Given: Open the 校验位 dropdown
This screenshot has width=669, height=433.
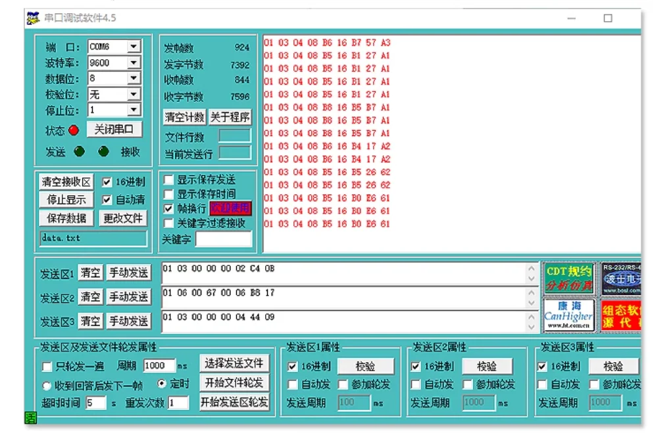Looking at the screenshot, I should 134,94.
